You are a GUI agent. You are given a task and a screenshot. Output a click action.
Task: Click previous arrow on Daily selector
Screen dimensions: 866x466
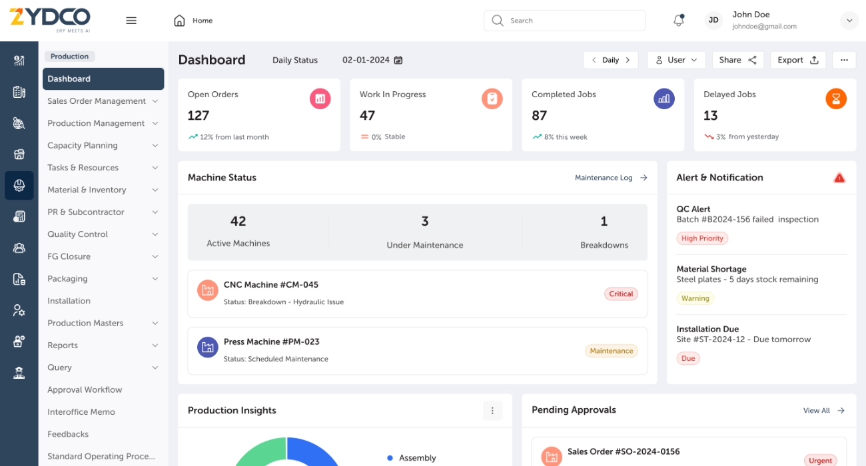(x=594, y=60)
